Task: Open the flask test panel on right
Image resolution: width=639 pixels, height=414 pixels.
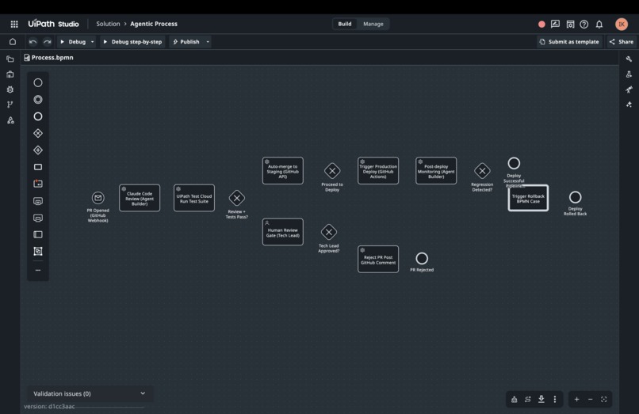Action: (629, 74)
